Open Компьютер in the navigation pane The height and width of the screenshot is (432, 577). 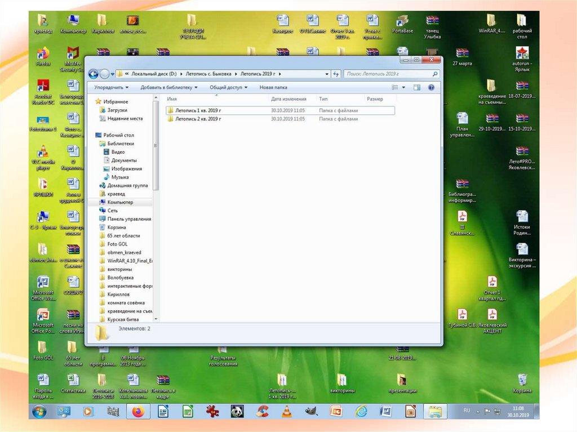[x=120, y=202]
